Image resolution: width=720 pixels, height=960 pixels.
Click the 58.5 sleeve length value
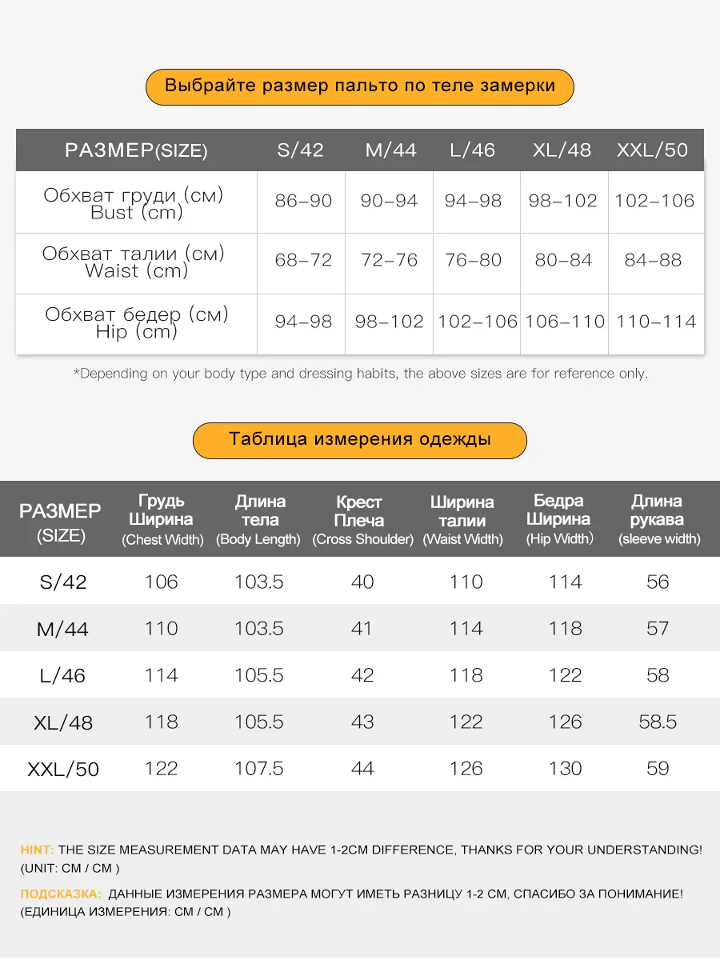coord(658,722)
